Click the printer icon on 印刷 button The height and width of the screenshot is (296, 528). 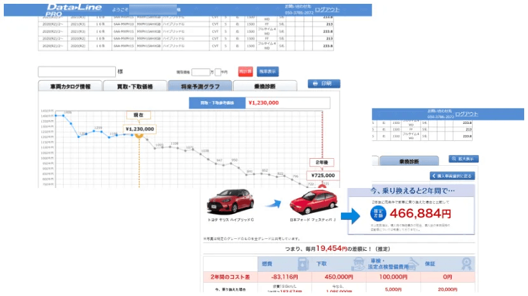click(x=315, y=84)
